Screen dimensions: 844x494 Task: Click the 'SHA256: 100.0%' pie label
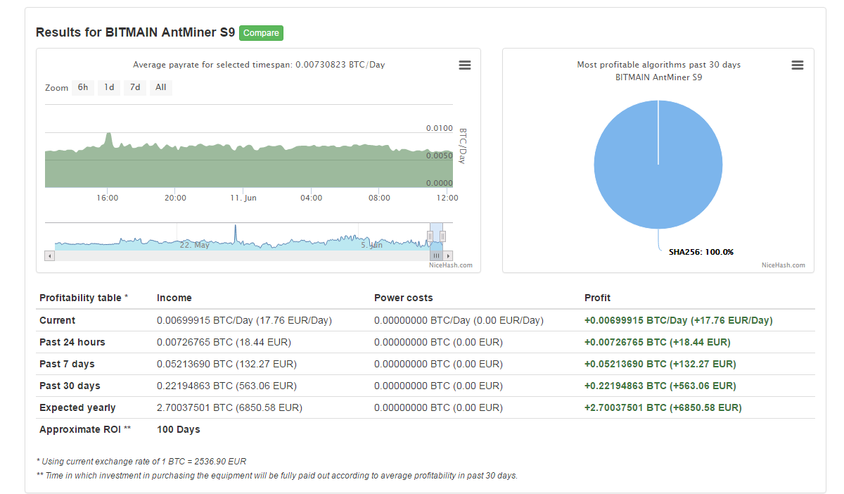click(701, 251)
